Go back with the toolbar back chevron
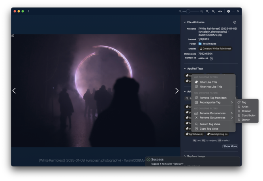This screenshot has width=263, height=181. (28, 11)
